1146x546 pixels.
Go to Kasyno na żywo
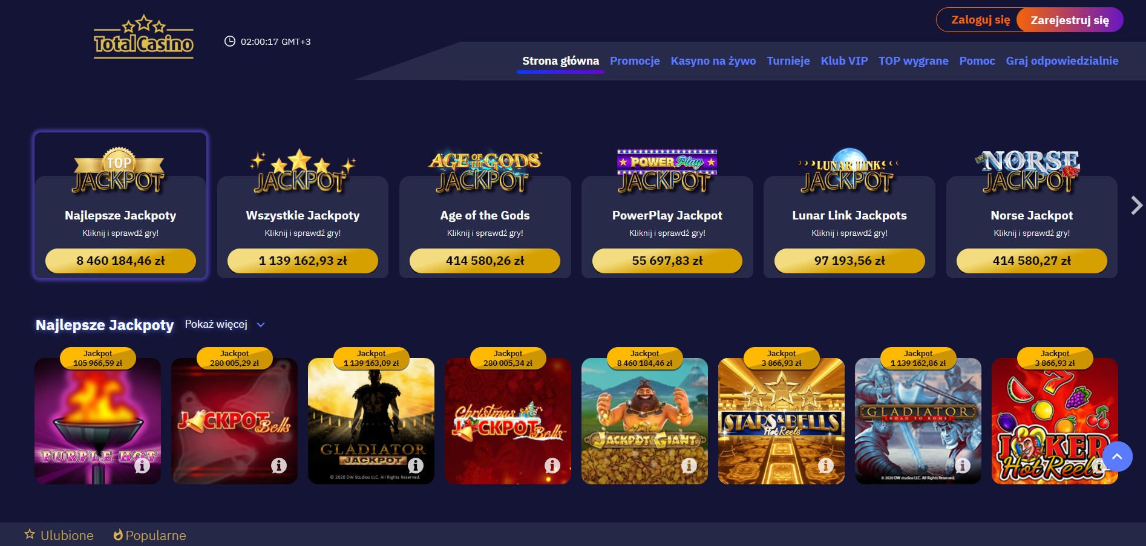(713, 61)
